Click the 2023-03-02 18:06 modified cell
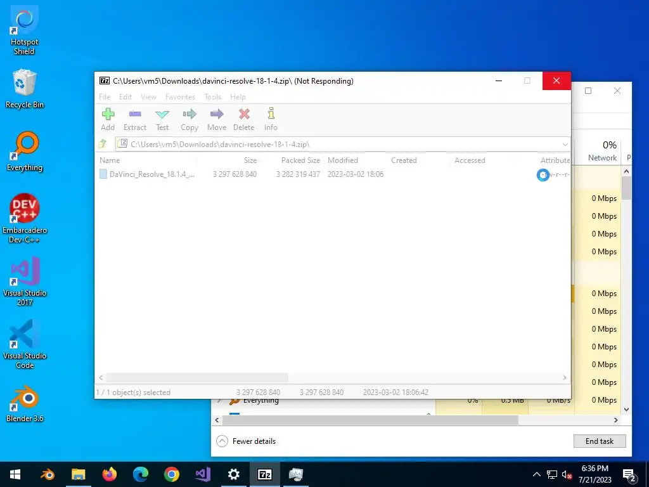The width and height of the screenshot is (649, 487). pyautogui.click(x=356, y=174)
